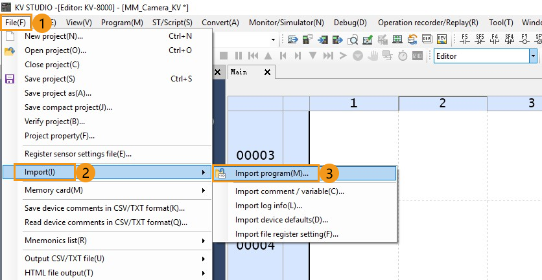Insert SF5 normally-closed contact symbol
Image resolution: width=542 pixels, height=280 pixels.
(x=480, y=39)
